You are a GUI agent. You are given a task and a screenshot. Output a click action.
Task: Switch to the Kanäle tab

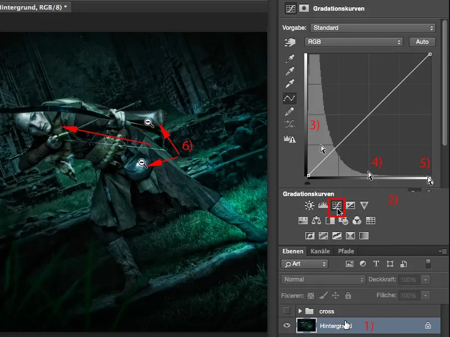(320, 251)
